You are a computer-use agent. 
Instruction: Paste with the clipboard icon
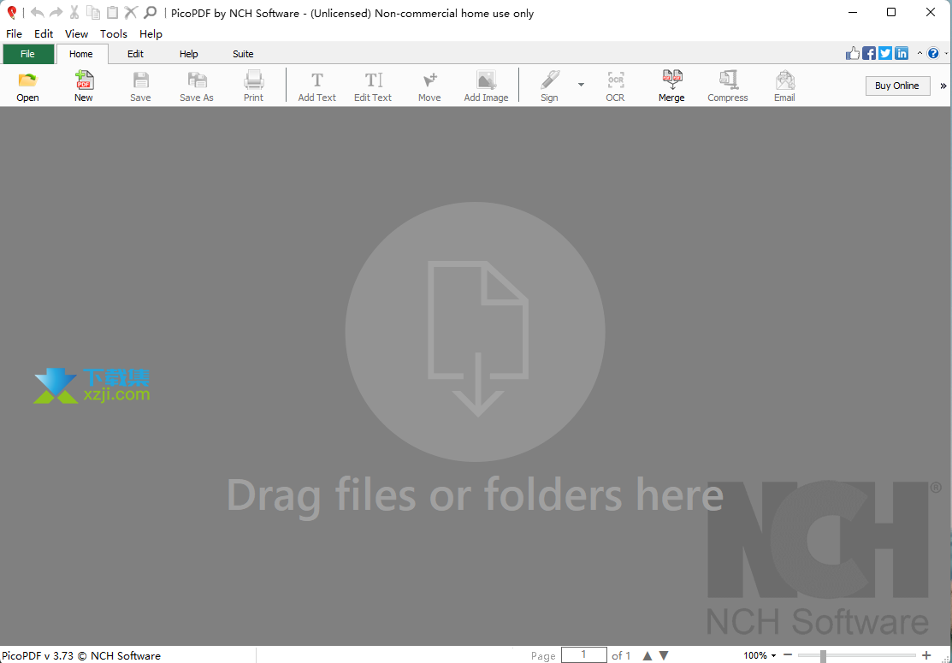[x=112, y=12]
